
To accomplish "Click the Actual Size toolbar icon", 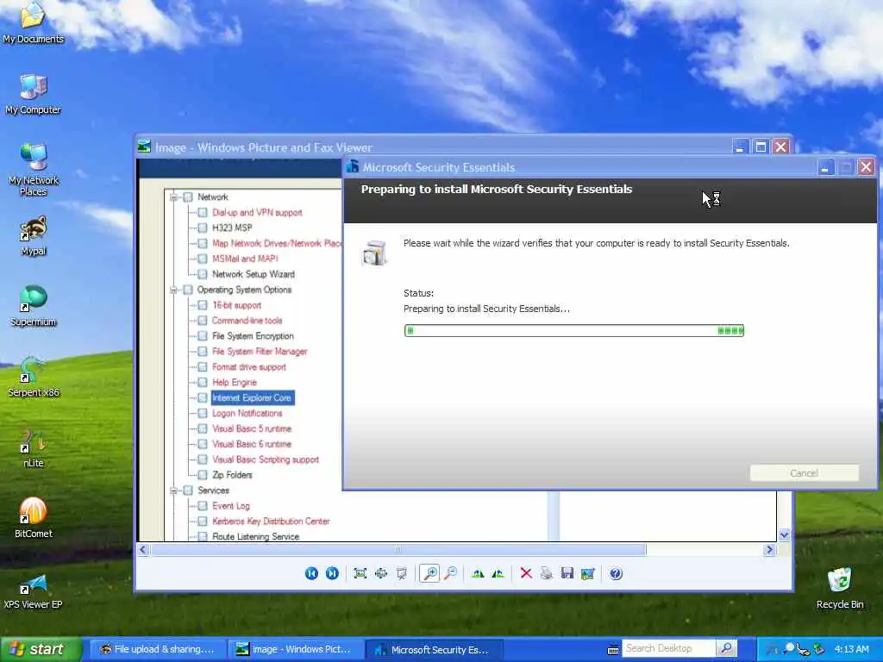I will 380,573.
